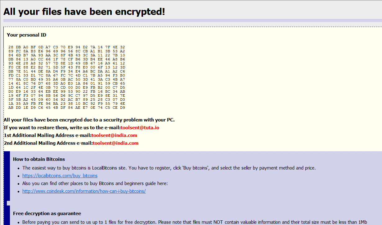Select the hex line starting 'DB 86 13'

[x=67, y=59]
